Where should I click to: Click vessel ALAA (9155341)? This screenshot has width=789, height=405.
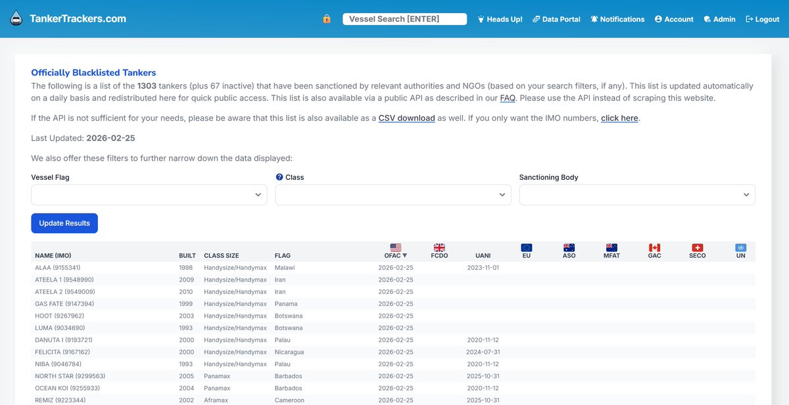[x=58, y=268]
